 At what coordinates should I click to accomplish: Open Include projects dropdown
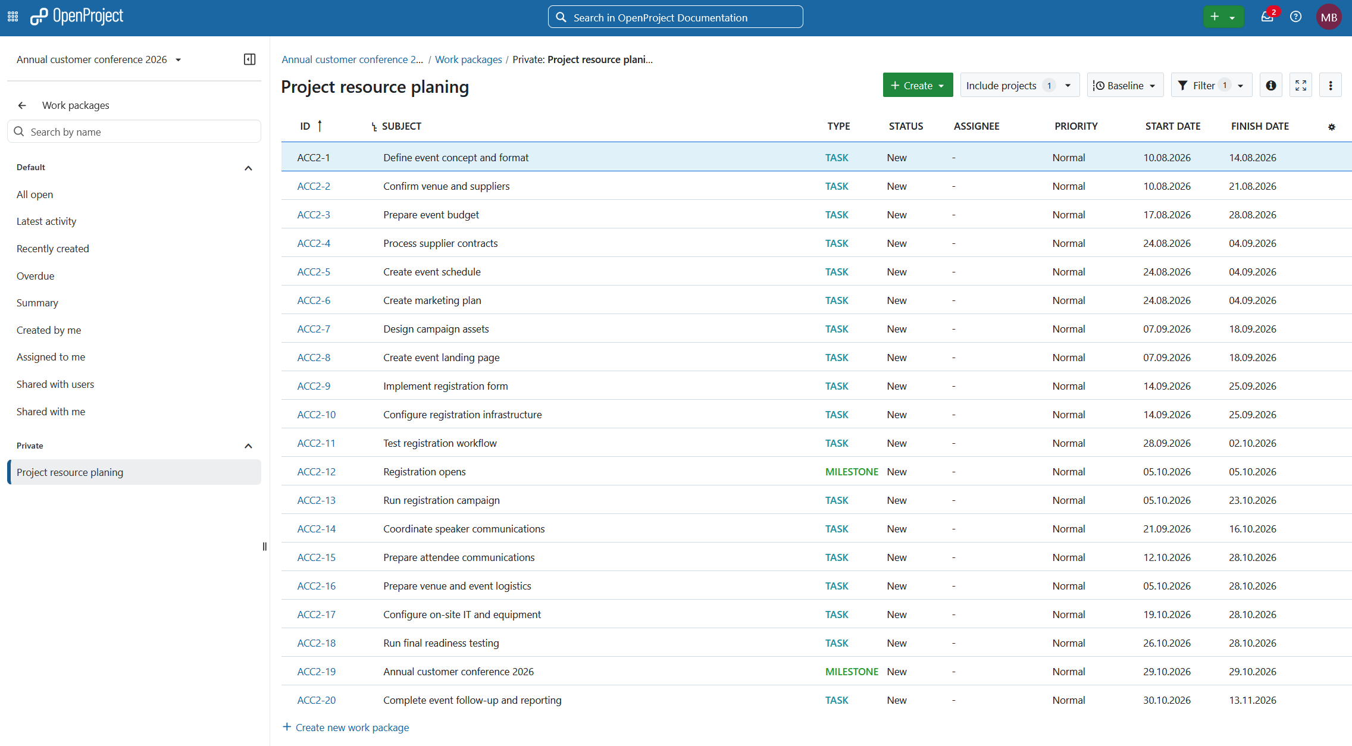click(1019, 85)
